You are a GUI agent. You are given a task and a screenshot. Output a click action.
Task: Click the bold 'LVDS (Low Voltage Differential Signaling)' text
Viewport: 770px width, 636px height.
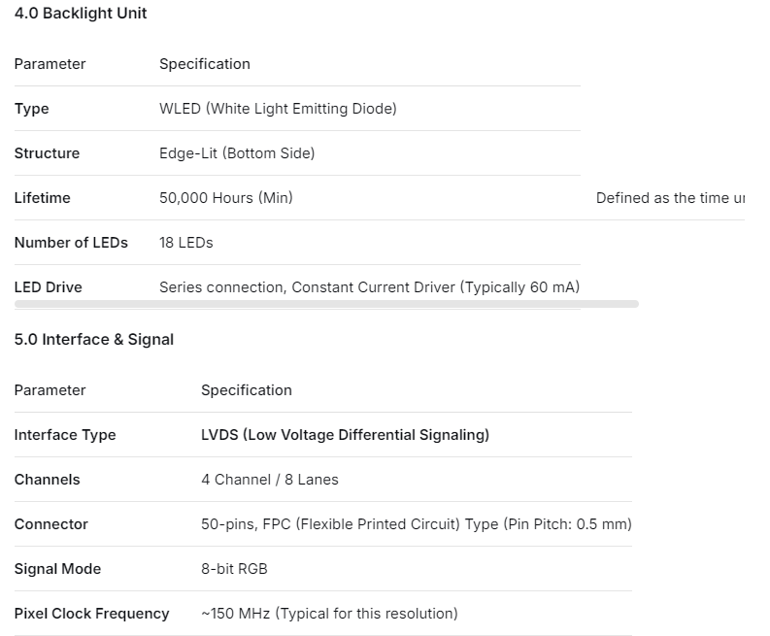pyautogui.click(x=345, y=435)
